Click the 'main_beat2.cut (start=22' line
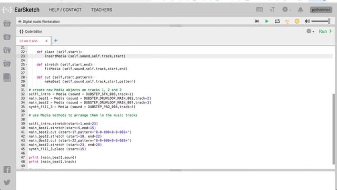 [80, 140]
